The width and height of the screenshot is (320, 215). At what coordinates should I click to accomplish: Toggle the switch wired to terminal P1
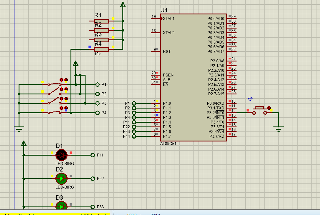pyautogui.click(x=54, y=84)
